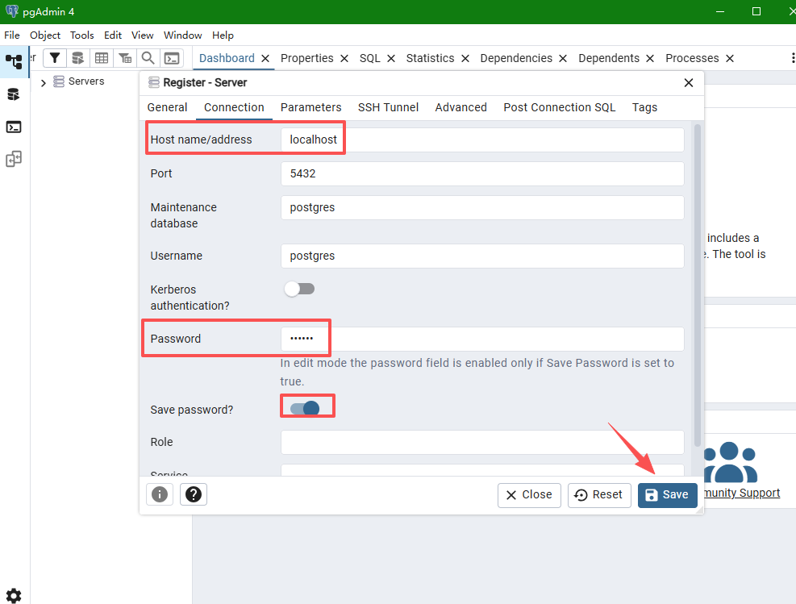Image resolution: width=796 pixels, height=604 pixels.
Task: Click the Search Objects magnifier icon
Action: [x=148, y=58]
